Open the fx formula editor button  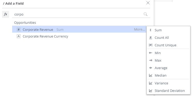pos(5,14)
